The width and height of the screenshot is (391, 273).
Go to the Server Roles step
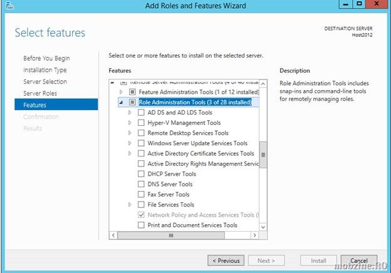coord(40,93)
